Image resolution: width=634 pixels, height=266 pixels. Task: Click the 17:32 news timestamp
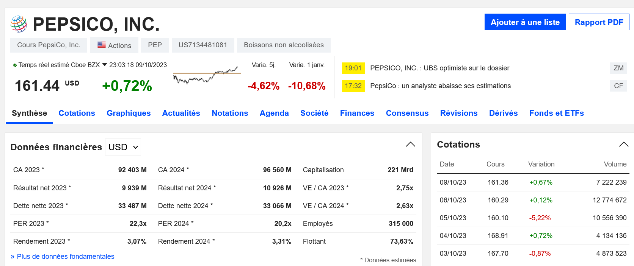click(353, 86)
